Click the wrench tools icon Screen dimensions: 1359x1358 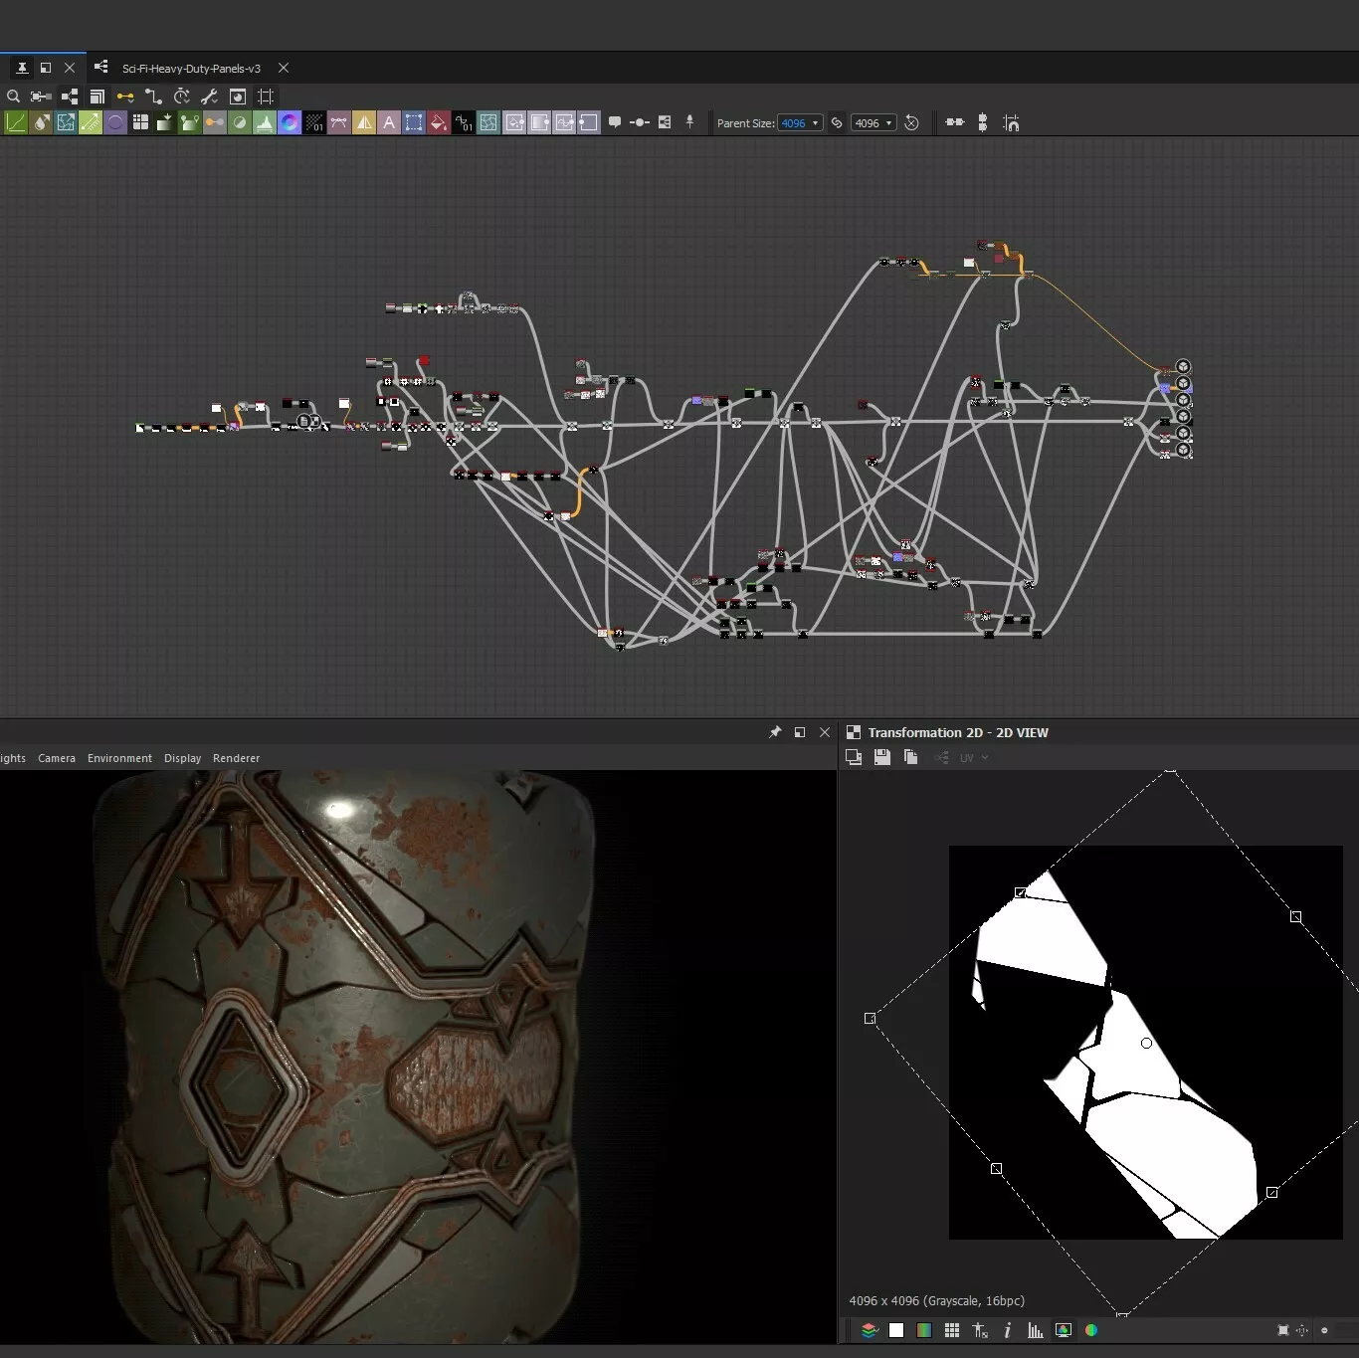click(209, 97)
